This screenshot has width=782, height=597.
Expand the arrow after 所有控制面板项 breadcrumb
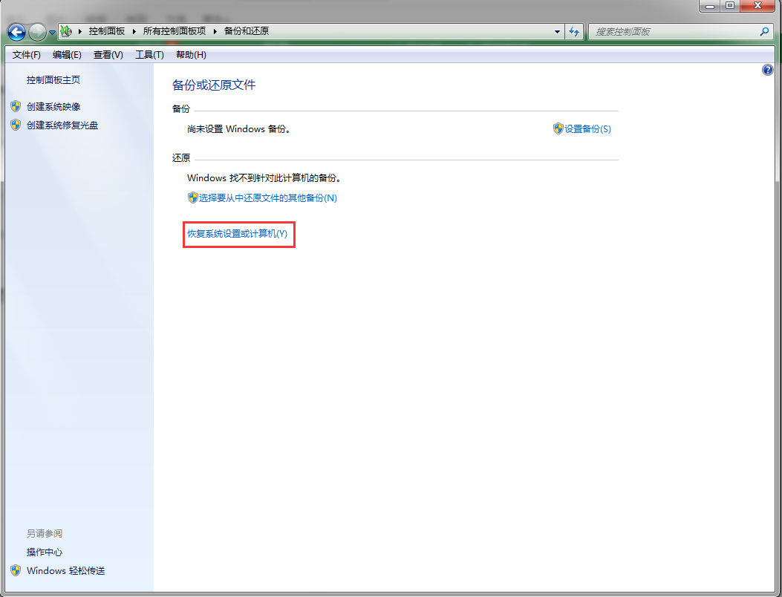[x=215, y=31]
